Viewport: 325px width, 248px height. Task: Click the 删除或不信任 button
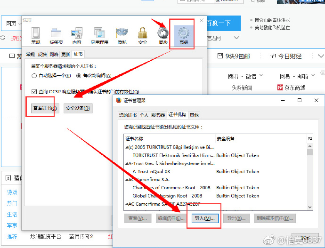275,218
